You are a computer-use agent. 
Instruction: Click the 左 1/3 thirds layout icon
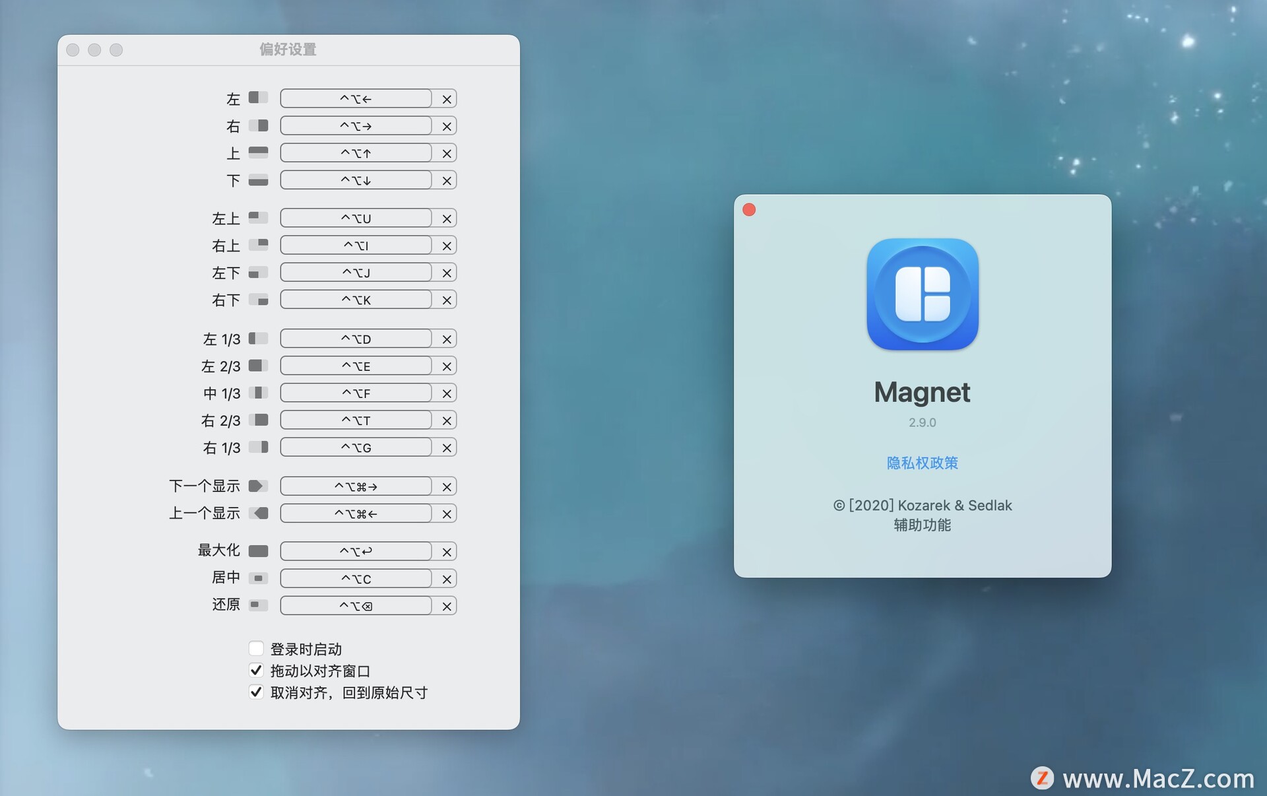258,338
